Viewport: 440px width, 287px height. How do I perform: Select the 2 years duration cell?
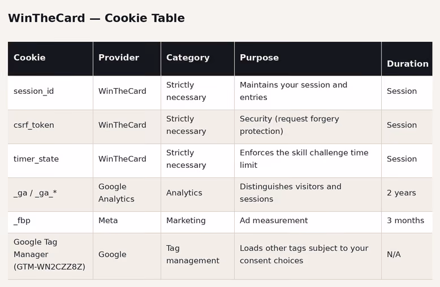(407, 194)
